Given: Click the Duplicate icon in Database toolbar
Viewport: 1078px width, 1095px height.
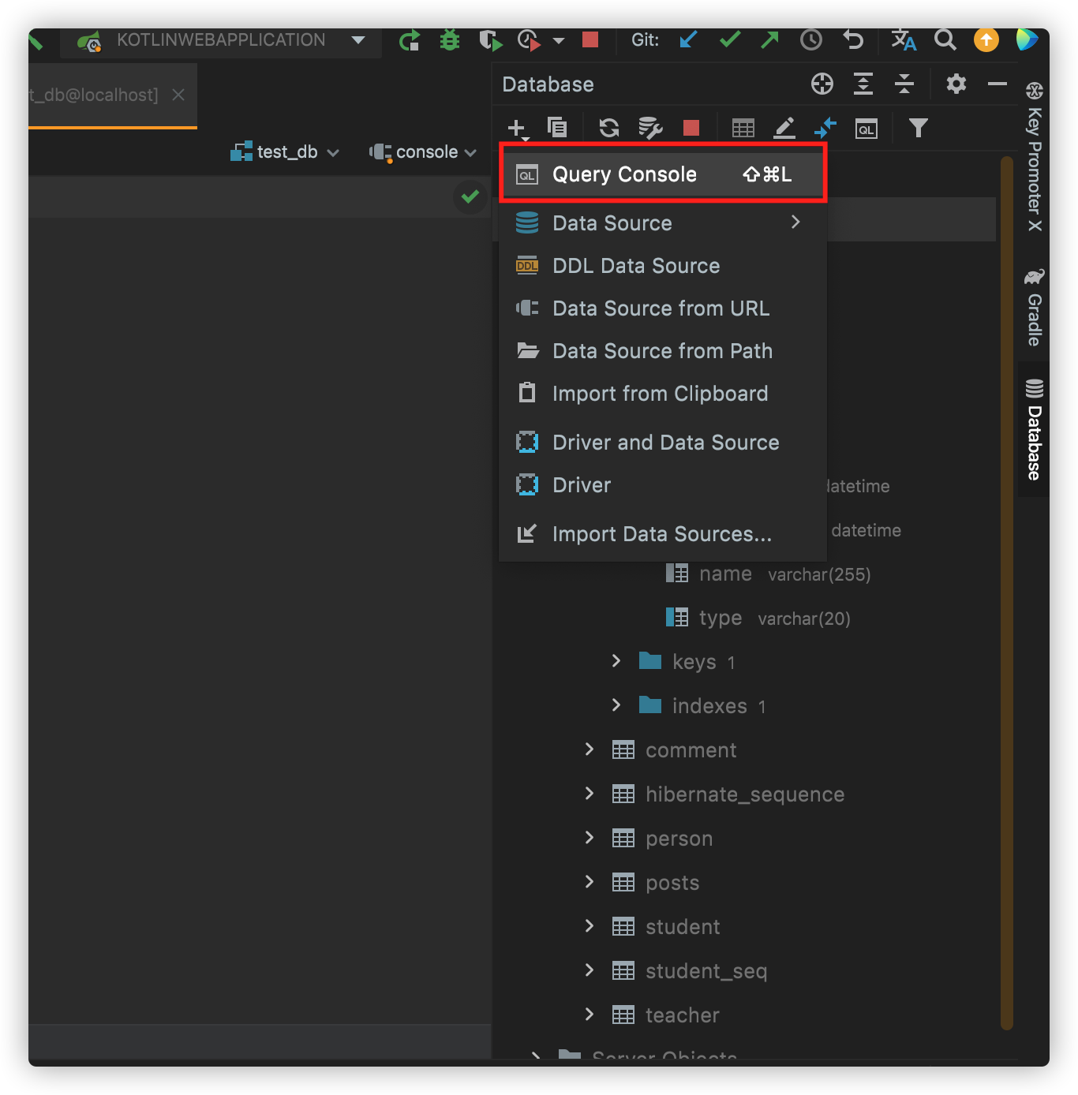Looking at the screenshot, I should tap(557, 127).
